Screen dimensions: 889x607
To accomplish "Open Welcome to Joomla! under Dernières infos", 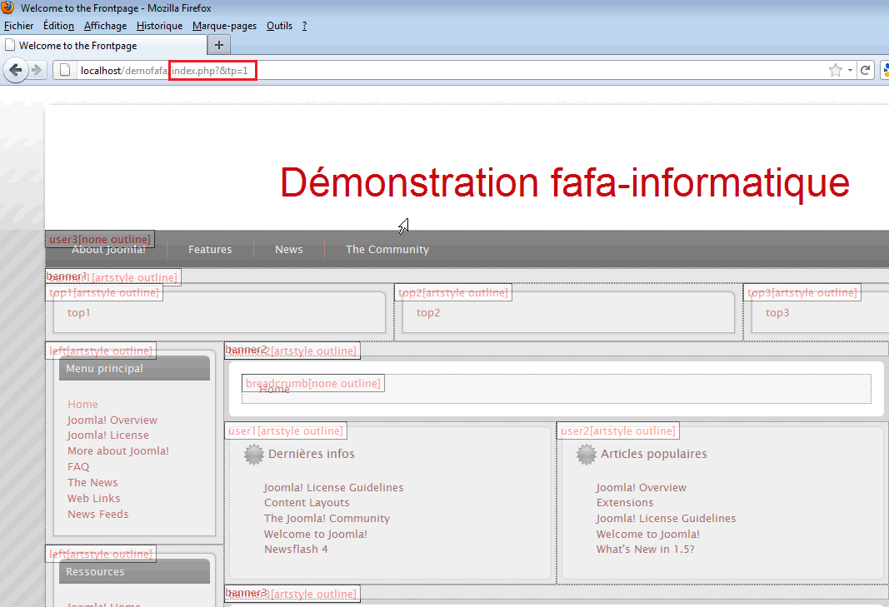I will coord(315,534).
